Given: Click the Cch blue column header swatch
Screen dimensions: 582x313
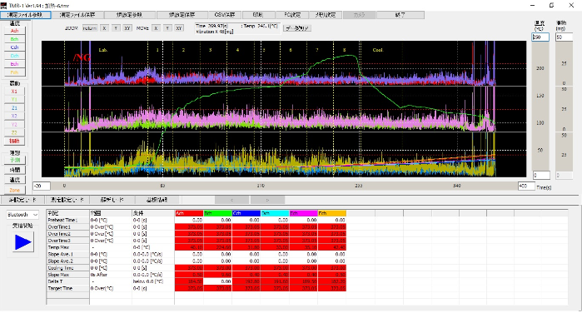Looking at the screenshot, I should pyautogui.click(x=246, y=213).
